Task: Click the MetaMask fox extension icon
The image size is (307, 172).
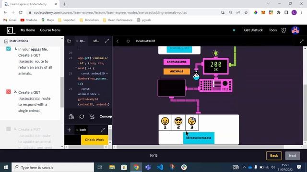Action: coord(263,12)
